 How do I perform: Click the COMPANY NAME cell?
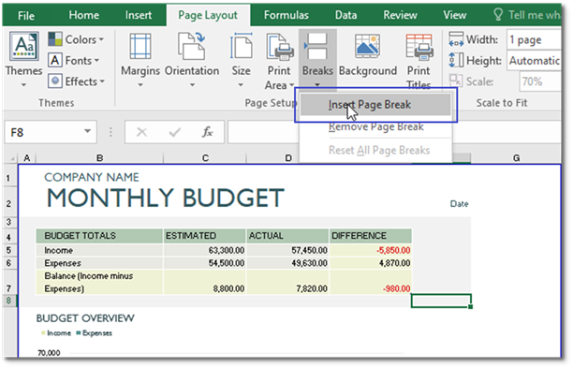(92, 177)
